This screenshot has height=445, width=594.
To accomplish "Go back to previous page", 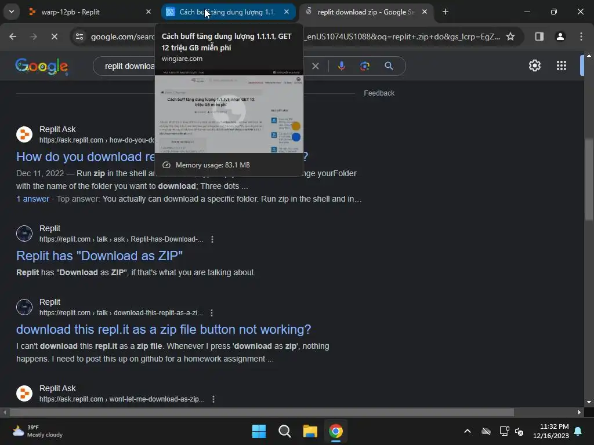I will (13, 37).
